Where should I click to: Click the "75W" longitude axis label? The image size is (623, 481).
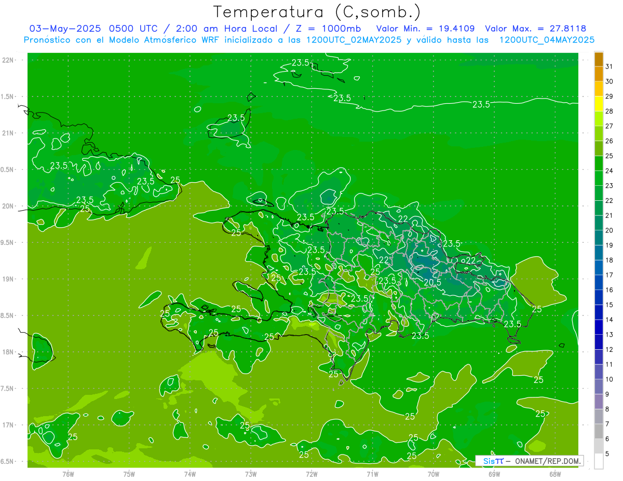click(x=129, y=474)
